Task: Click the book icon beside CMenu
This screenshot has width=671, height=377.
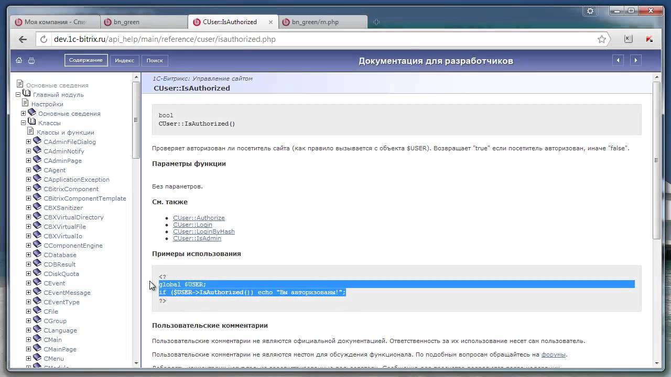Action: (37, 358)
